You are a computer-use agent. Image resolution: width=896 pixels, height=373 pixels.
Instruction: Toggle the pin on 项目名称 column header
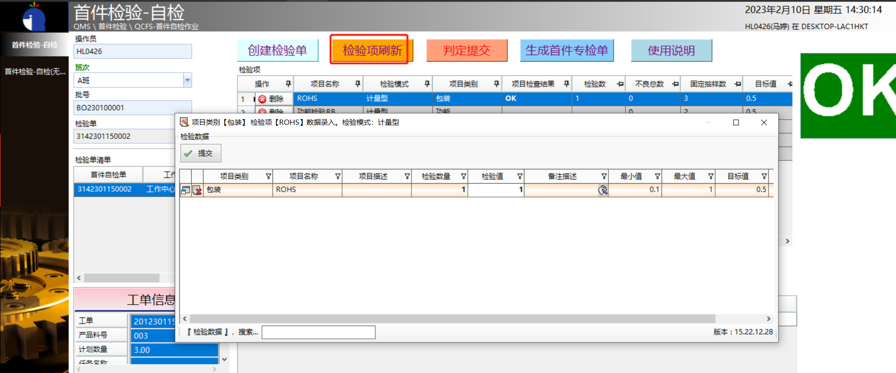pyautogui.click(x=357, y=84)
